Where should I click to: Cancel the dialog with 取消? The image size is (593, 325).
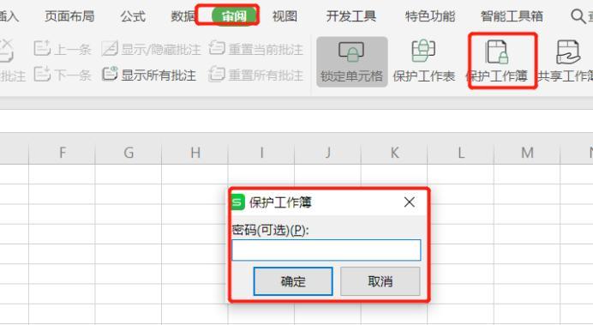coord(380,281)
